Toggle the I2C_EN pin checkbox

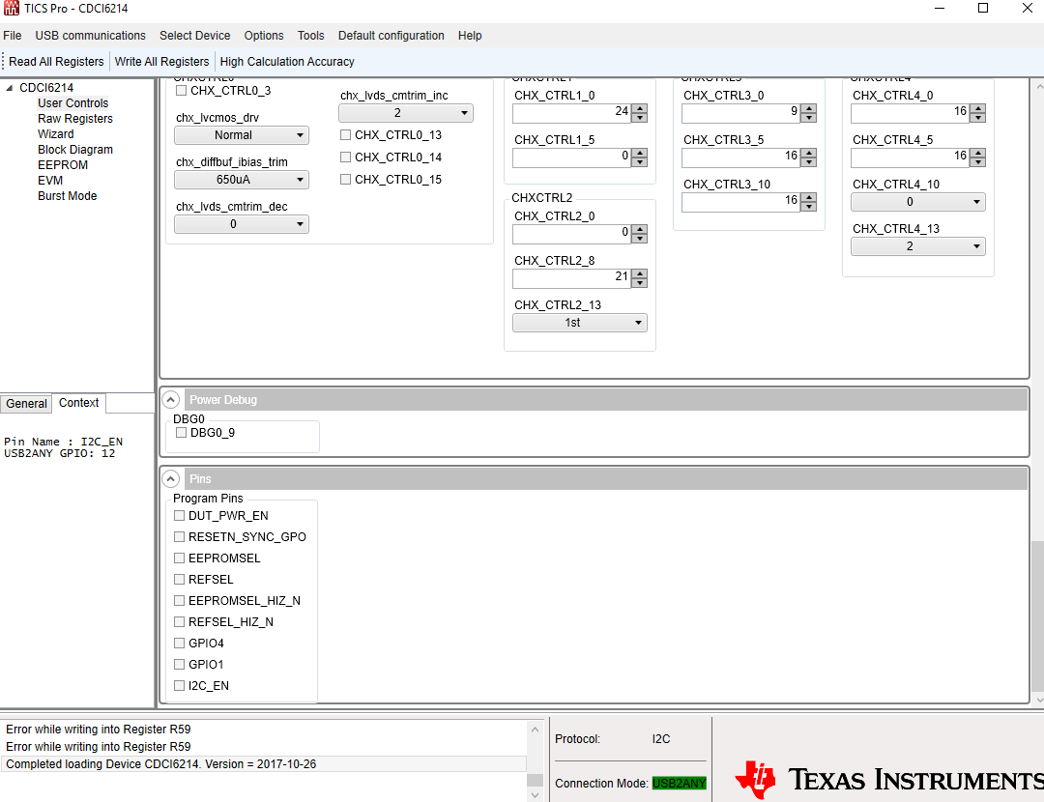pyautogui.click(x=179, y=685)
